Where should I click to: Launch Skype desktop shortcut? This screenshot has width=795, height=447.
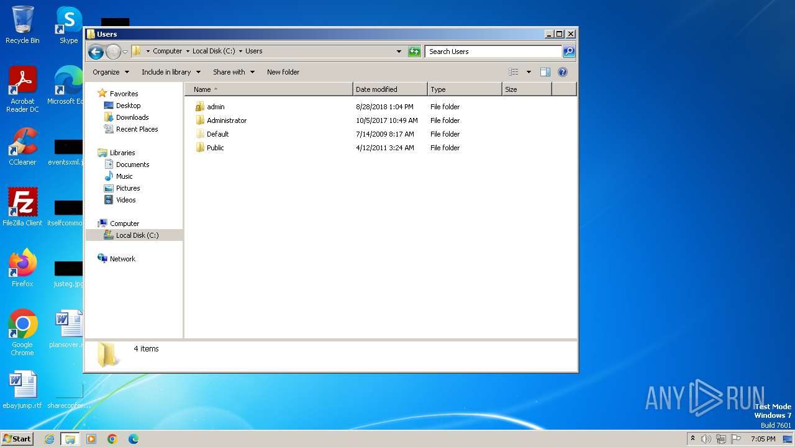(x=68, y=25)
